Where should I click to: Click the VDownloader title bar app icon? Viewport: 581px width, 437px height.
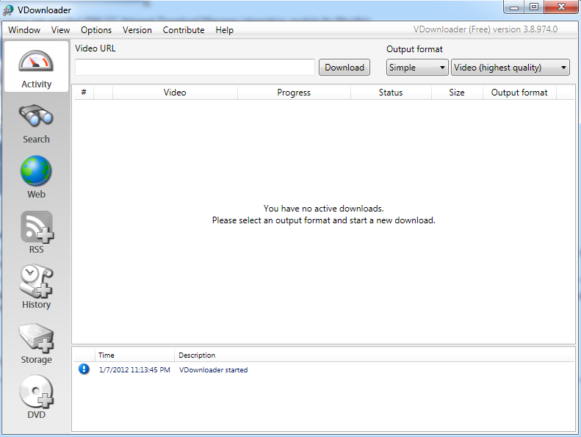click(8, 10)
